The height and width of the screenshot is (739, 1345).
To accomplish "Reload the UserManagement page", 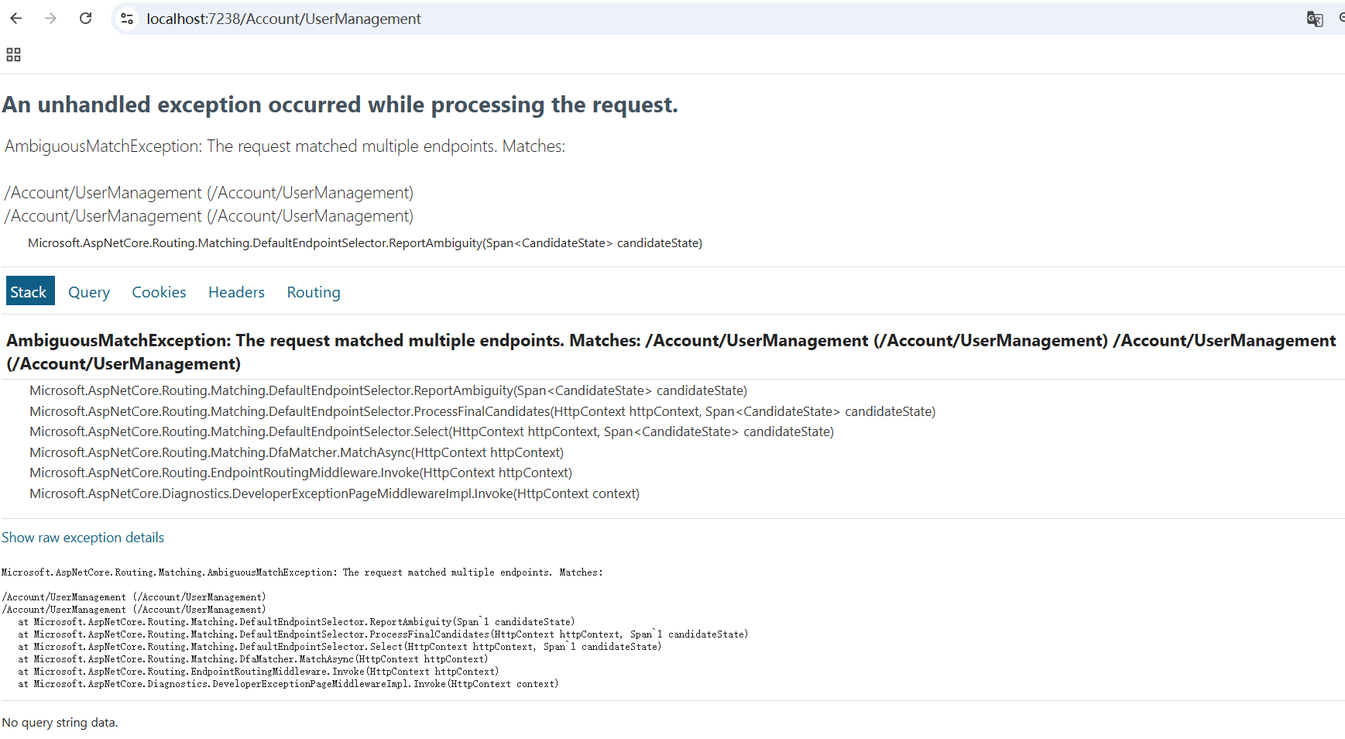I will click(x=86, y=19).
